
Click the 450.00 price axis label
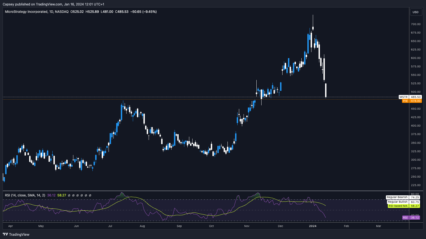coord(416,109)
